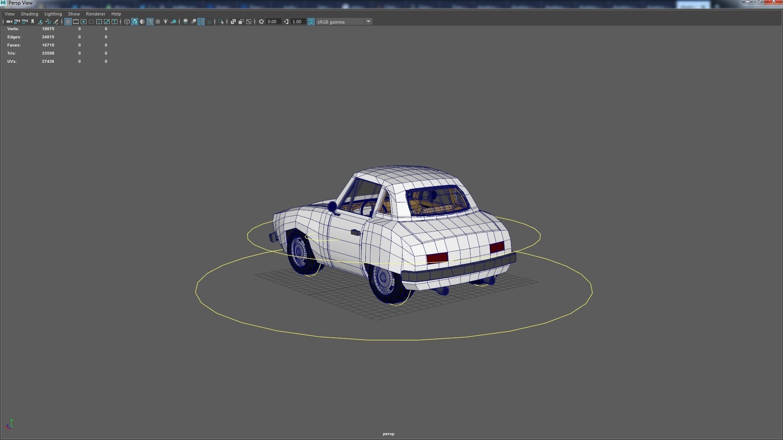Toggle X-Ray Joints icon

[x=249, y=22]
